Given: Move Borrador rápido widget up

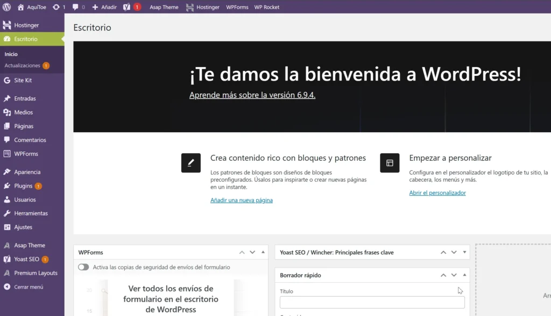Looking at the screenshot, I should click(443, 275).
